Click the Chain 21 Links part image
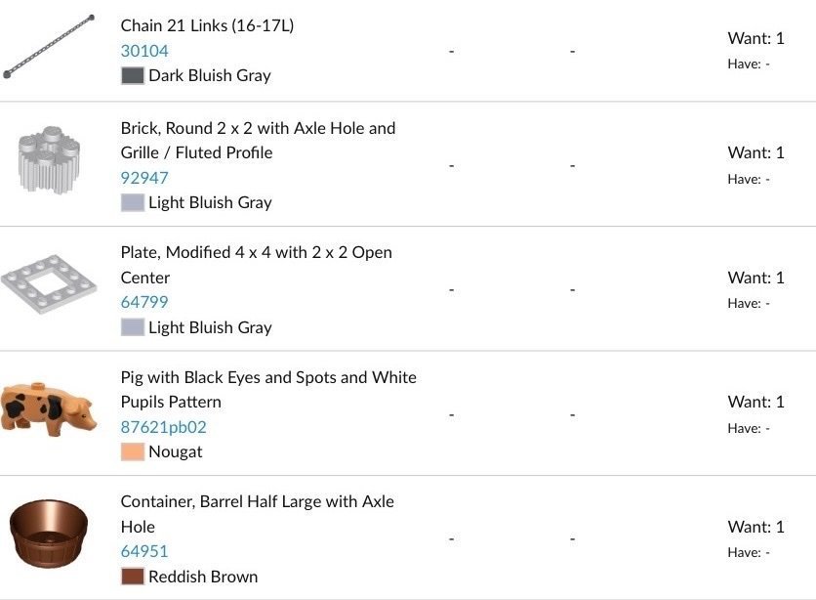Image resolution: width=816 pixels, height=600 pixels. coord(49,46)
